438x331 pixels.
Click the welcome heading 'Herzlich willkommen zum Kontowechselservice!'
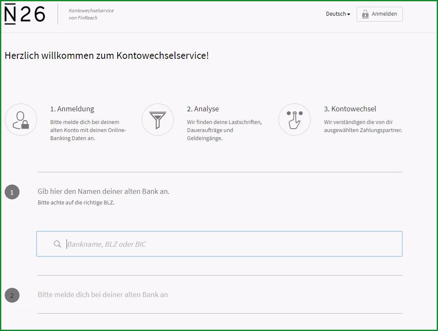(107, 55)
